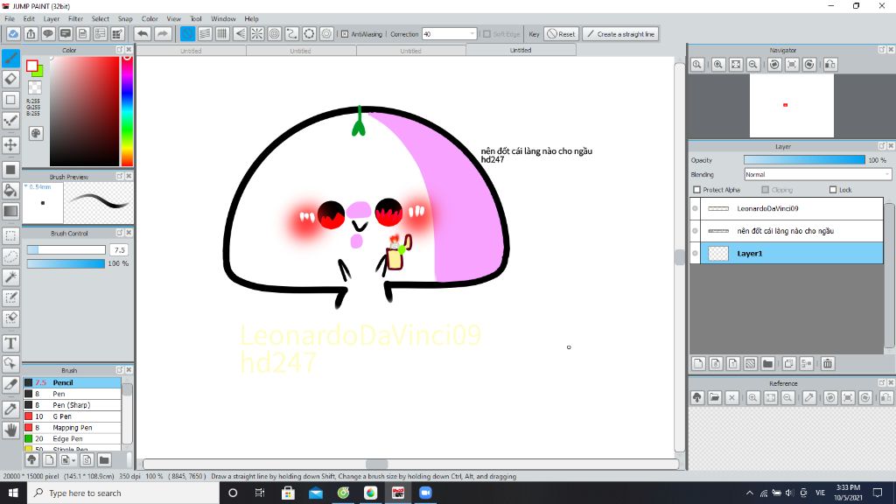
Task: Pick the Bucket fill tool
Action: pyautogui.click(x=10, y=190)
